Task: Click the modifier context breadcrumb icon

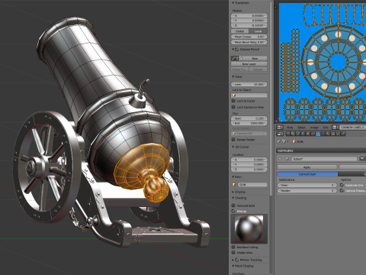Action: 284,141
